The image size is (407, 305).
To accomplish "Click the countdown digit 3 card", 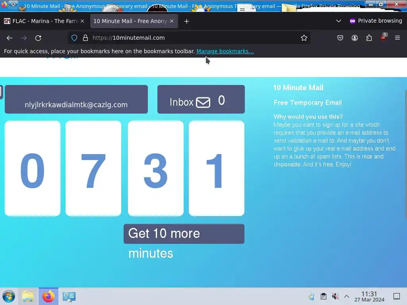I will coord(156,168).
